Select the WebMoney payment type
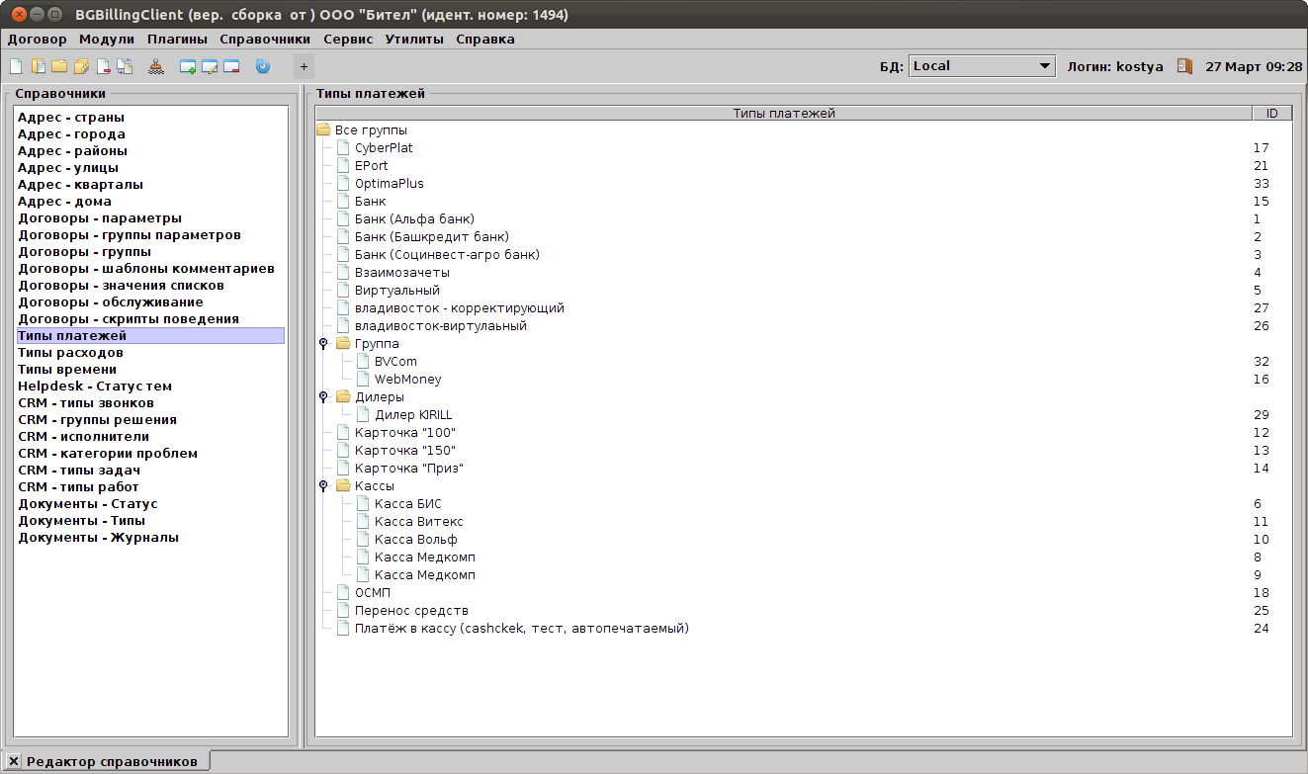This screenshot has height=774, width=1308. pyautogui.click(x=407, y=380)
